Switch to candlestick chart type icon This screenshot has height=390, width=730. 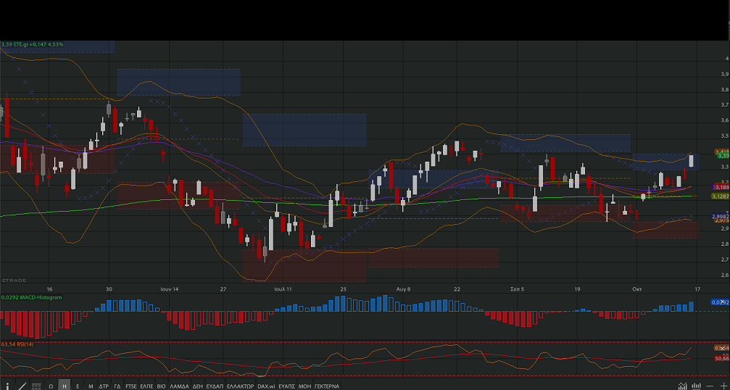coord(697,386)
